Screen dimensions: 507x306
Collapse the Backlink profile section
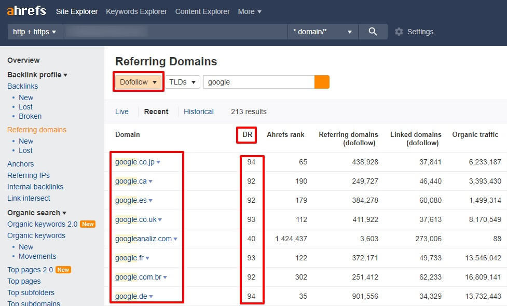point(37,75)
